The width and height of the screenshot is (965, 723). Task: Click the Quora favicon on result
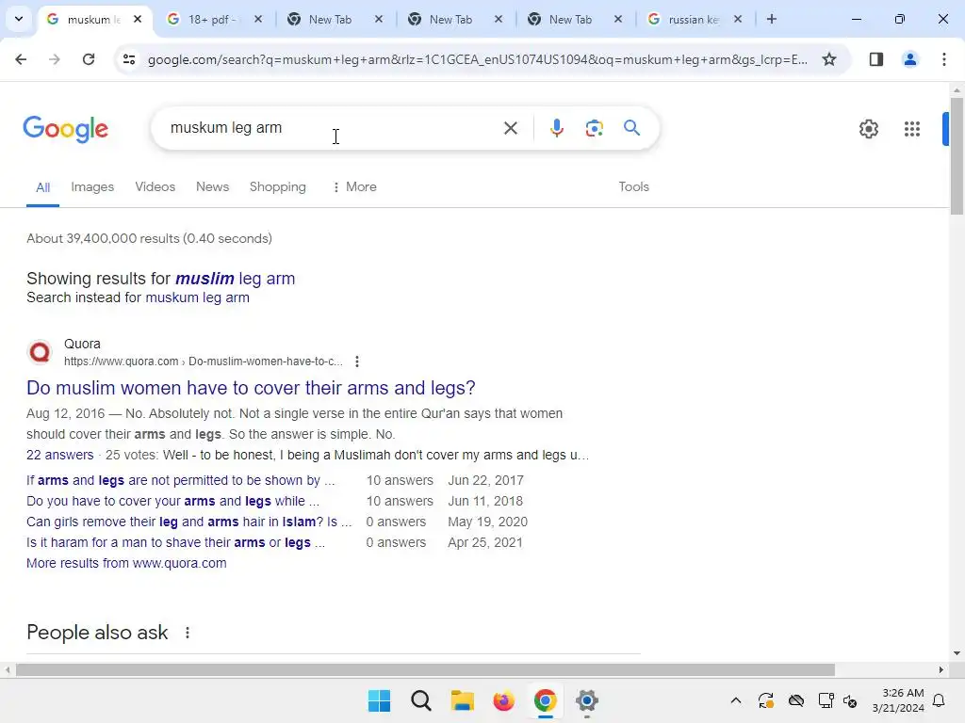click(x=40, y=352)
